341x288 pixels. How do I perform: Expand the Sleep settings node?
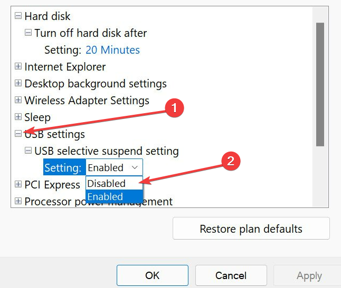point(18,117)
